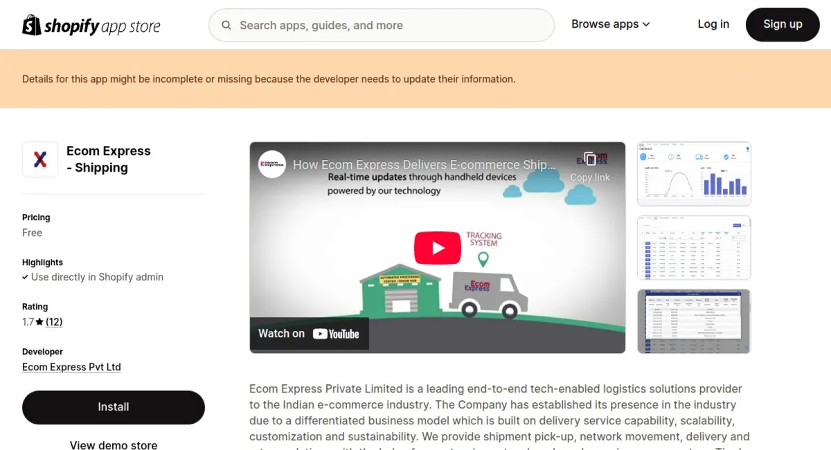Open the dashboard charts screenshot thumbnail

(694, 174)
